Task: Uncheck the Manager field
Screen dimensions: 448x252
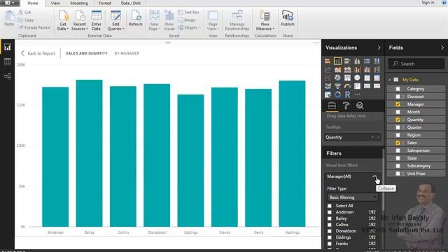Action: (x=398, y=104)
